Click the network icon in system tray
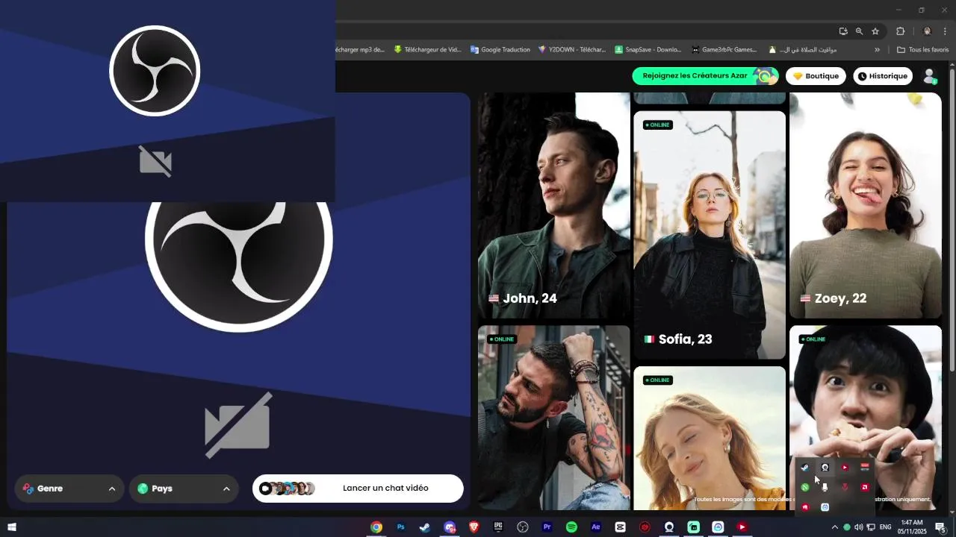This screenshot has height=537, width=956. (x=870, y=527)
